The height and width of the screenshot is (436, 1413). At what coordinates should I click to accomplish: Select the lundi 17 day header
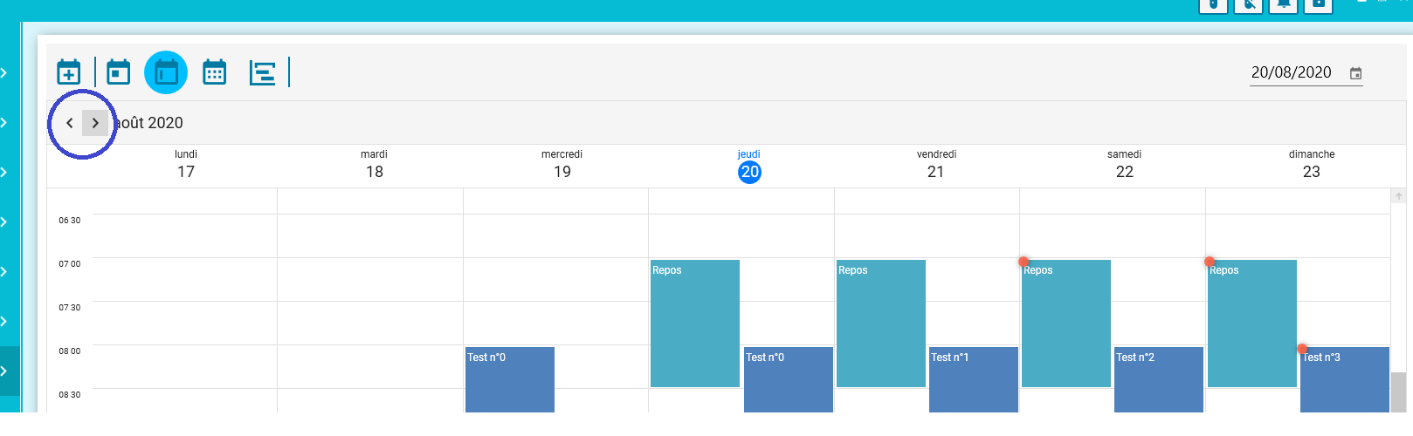tap(186, 165)
